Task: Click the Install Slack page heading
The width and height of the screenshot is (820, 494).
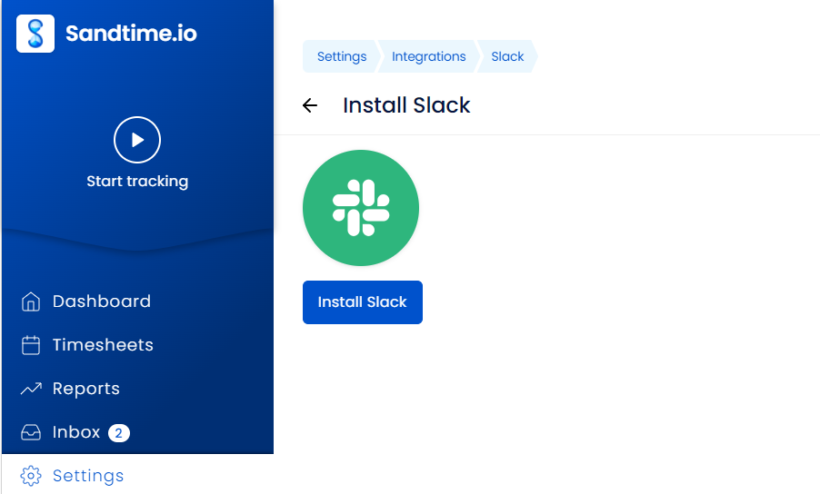Action: [406, 105]
